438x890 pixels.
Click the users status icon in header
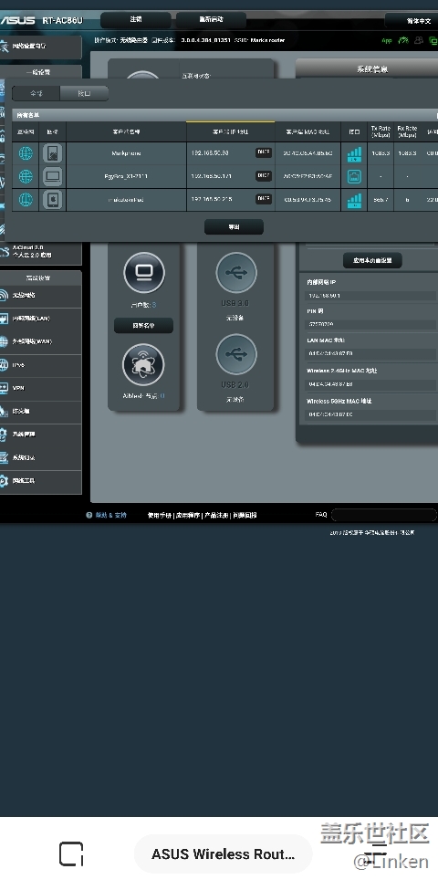(419, 40)
